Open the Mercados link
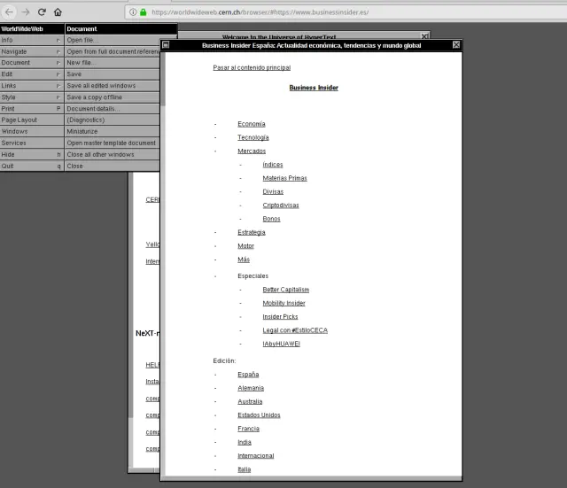The height and width of the screenshot is (488, 567). pos(252,151)
